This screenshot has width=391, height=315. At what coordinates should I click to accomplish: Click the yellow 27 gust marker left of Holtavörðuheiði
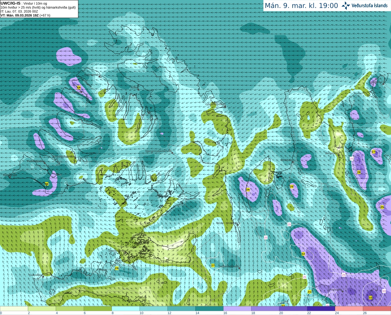click(213, 265)
